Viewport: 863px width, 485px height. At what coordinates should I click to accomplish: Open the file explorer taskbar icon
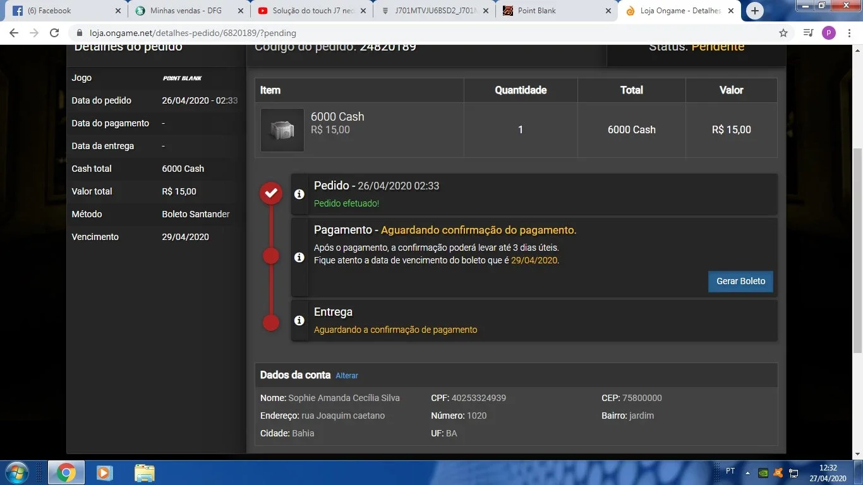point(144,472)
